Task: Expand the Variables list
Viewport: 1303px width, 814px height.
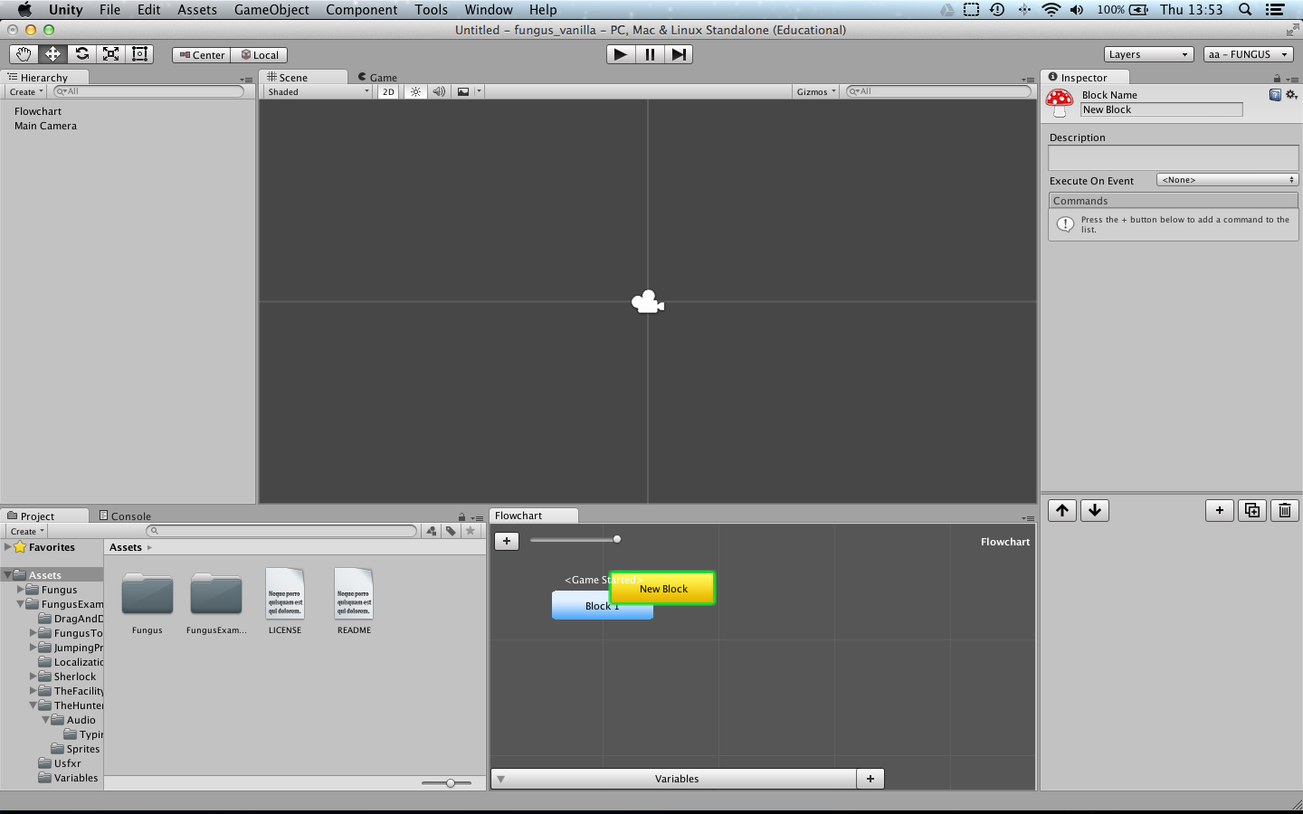Action: (x=500, y=779)
